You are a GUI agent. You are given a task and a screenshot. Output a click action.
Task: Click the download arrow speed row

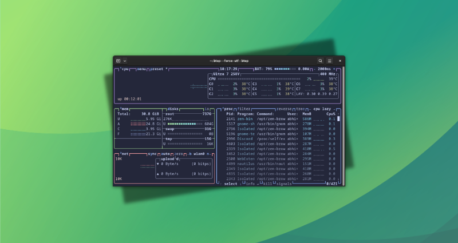(183, 164)
